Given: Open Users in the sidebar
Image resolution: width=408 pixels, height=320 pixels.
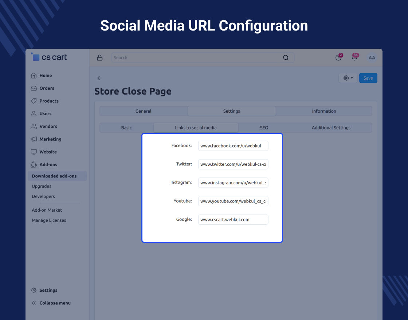Looking at the screenshot, I should (x=45, y=113).
